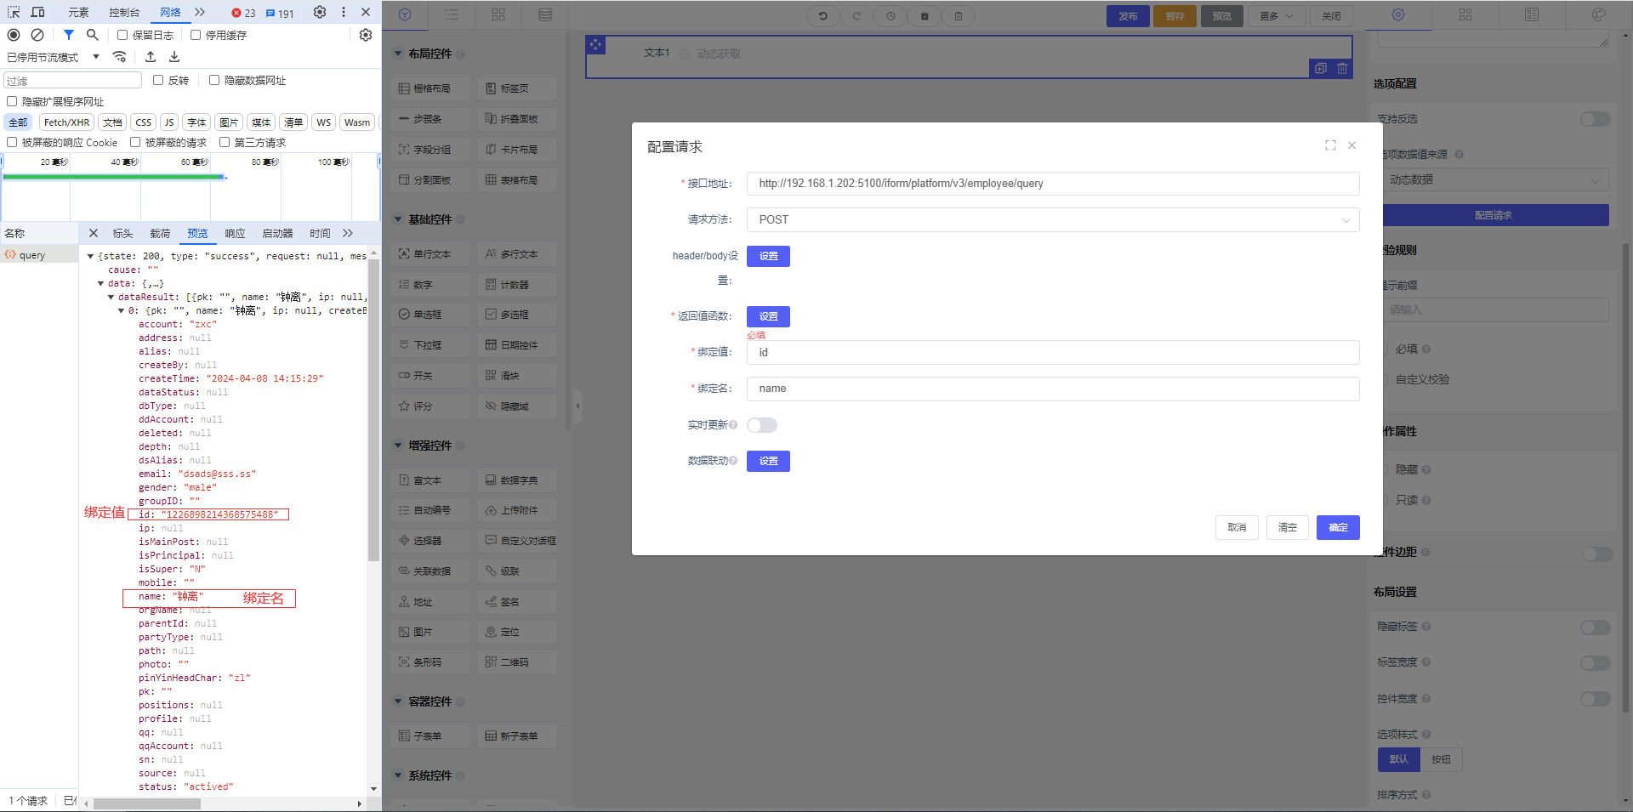Click the network timeline overview bar
Image resolution: width=1633 pixels, height=812 pixels.
[114, 177]
